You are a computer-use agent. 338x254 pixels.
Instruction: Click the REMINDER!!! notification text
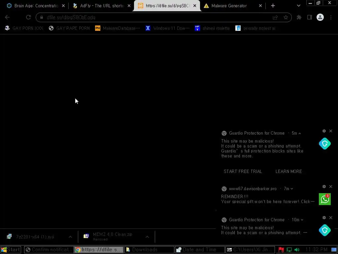point(235,196)
